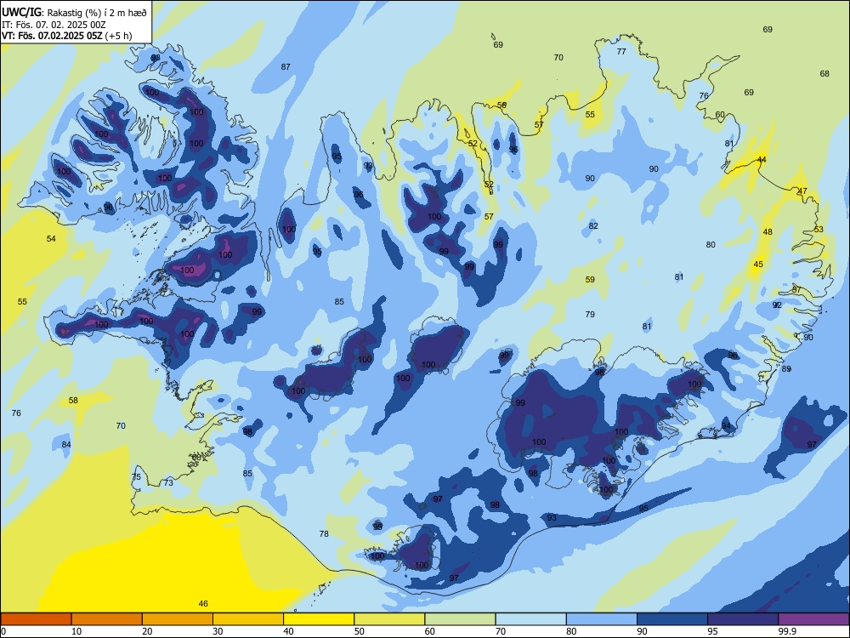Select the pale green 60–70 legend swatch
This screenshot has width=850, height=638.
point(460,619)
